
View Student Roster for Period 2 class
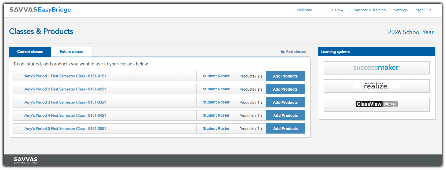click(216, 89)
